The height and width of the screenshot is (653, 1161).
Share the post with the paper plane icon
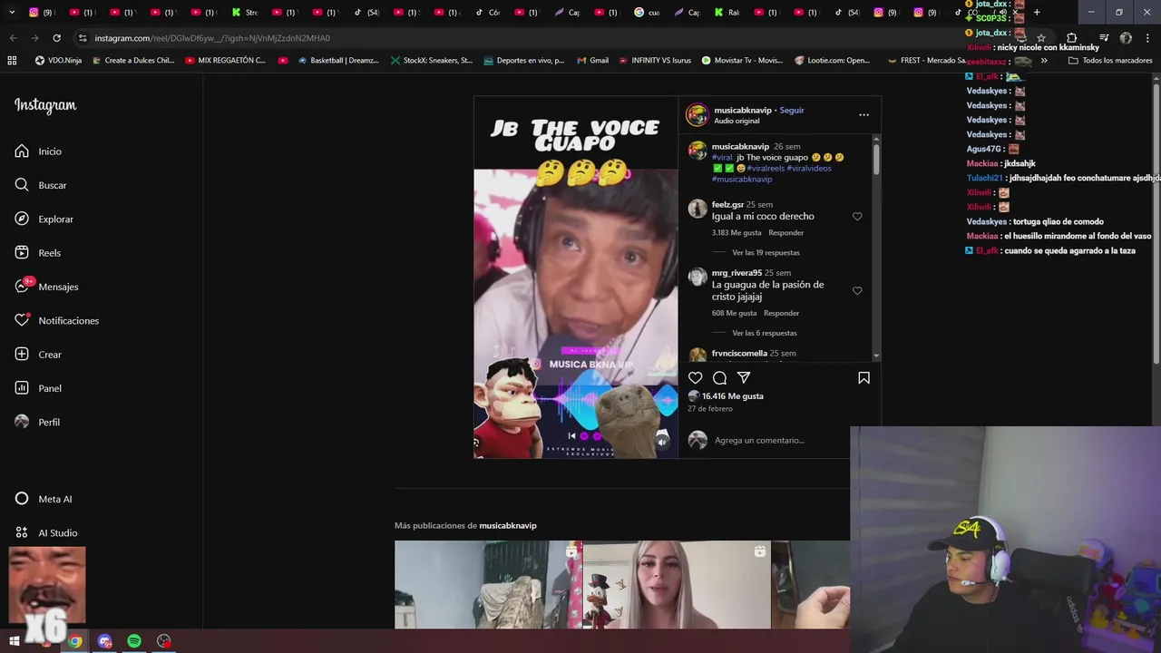(744, 377)
